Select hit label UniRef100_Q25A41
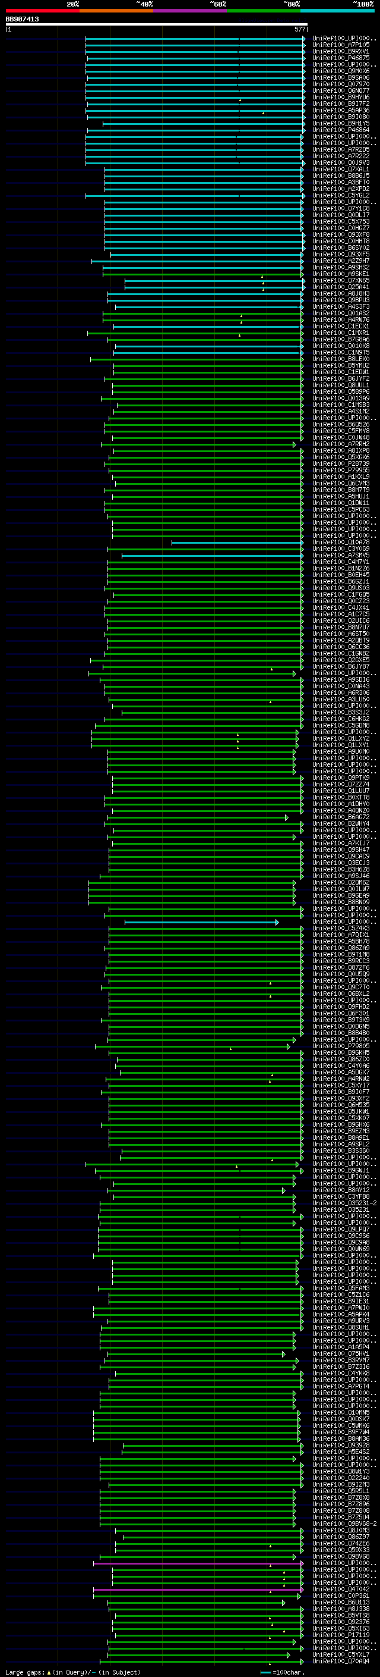This screenshot has height=1677, width=380. 341,287
